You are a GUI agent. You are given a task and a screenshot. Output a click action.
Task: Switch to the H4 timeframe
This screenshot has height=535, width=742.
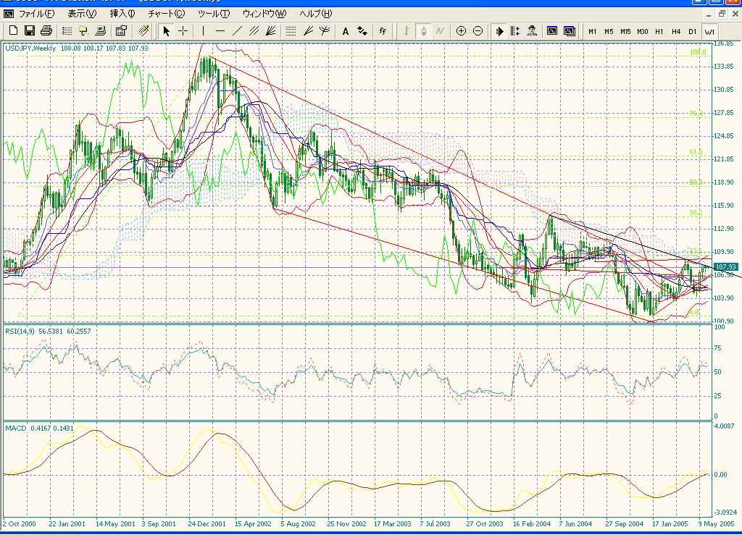click(675, 31)
